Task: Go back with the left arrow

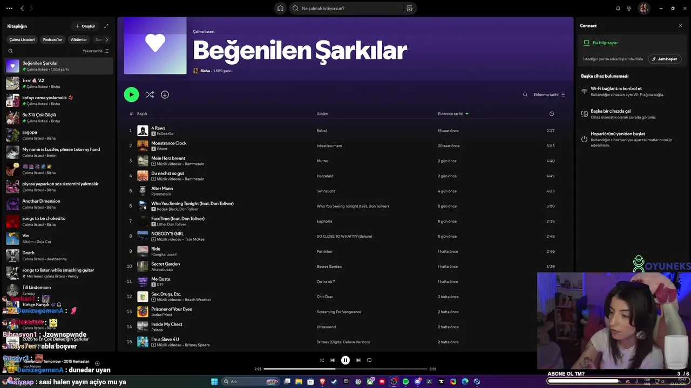Action: pos(22,8)
